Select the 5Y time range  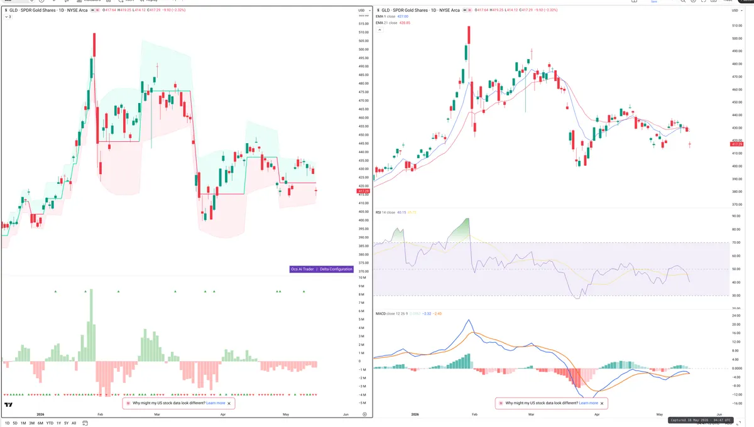[x=67, y=423]
